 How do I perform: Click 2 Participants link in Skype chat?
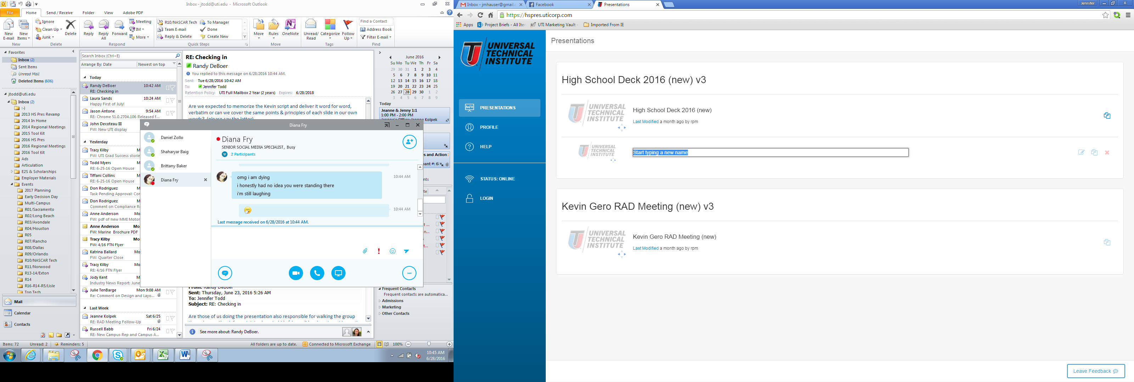pos(243,154)
